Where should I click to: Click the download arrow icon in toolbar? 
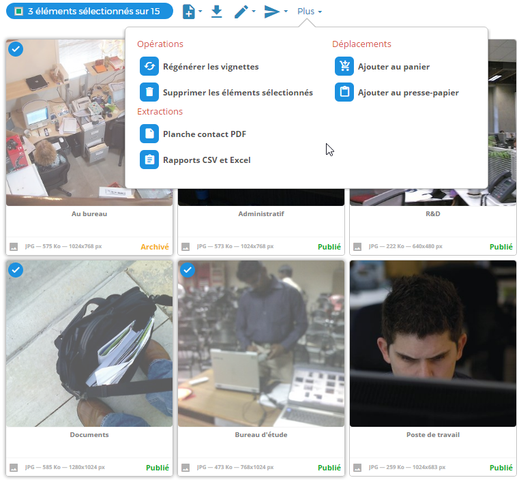[217, 12]
